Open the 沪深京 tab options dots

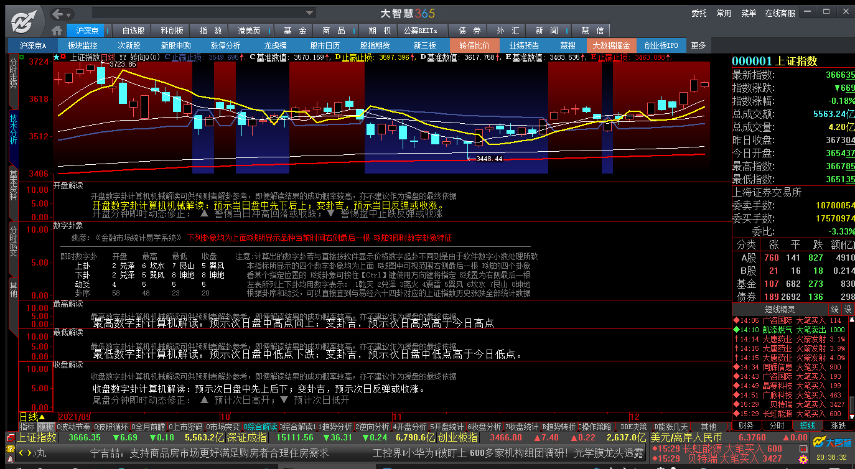pyautogui.click(x=107, y=30)
